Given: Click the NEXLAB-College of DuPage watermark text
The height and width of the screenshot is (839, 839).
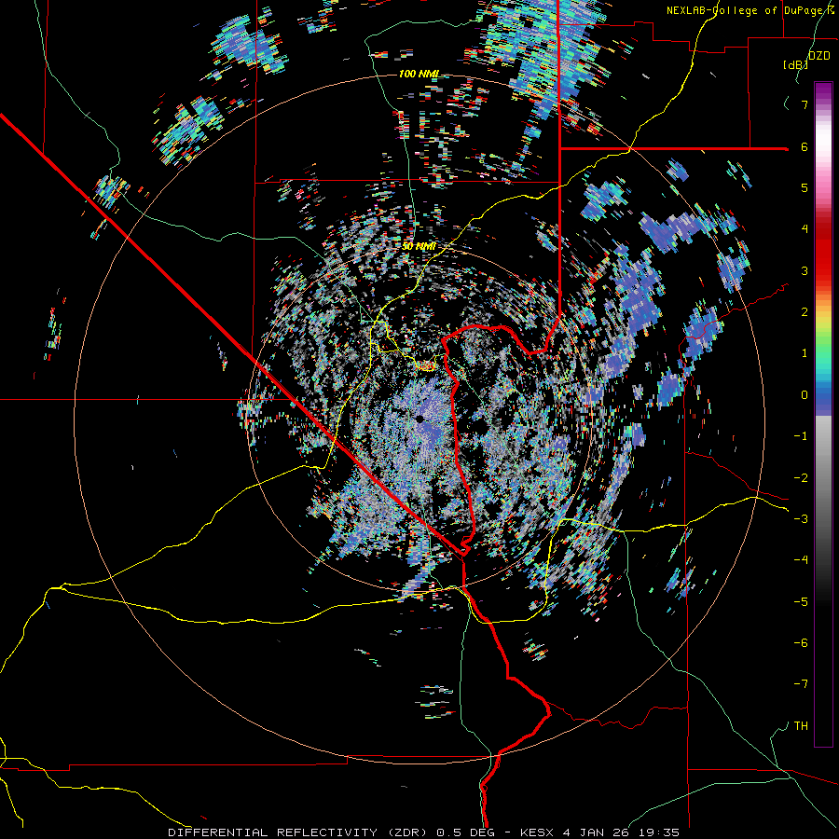Looking at the screenshot, I should click(x=750, y=10).
